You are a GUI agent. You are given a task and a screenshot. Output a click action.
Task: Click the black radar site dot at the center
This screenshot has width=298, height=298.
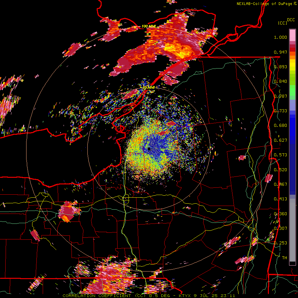[x=149, y=149]
